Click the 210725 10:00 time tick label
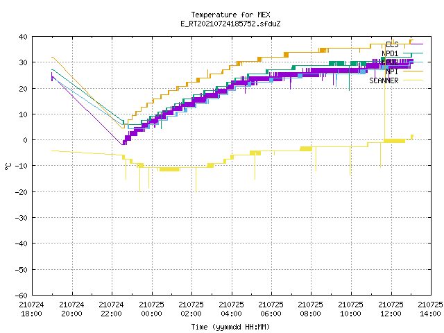Viewport: 444px width, 333px height. [x=350, y=309]
